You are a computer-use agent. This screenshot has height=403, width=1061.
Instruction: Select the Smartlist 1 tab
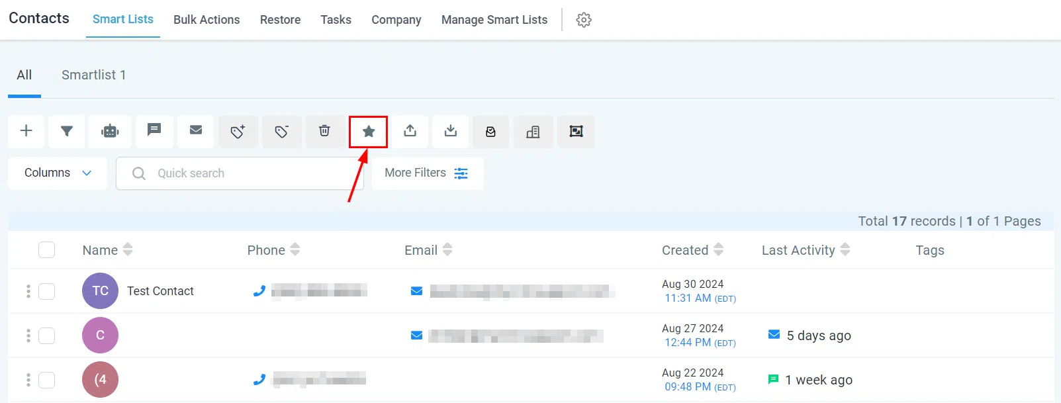[x=94, y=75]
